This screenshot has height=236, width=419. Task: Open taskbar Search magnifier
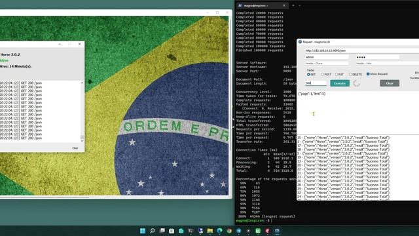153,231
